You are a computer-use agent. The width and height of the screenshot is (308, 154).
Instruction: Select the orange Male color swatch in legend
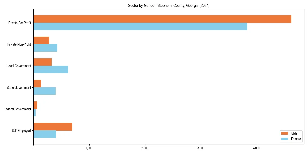[285, 133]
